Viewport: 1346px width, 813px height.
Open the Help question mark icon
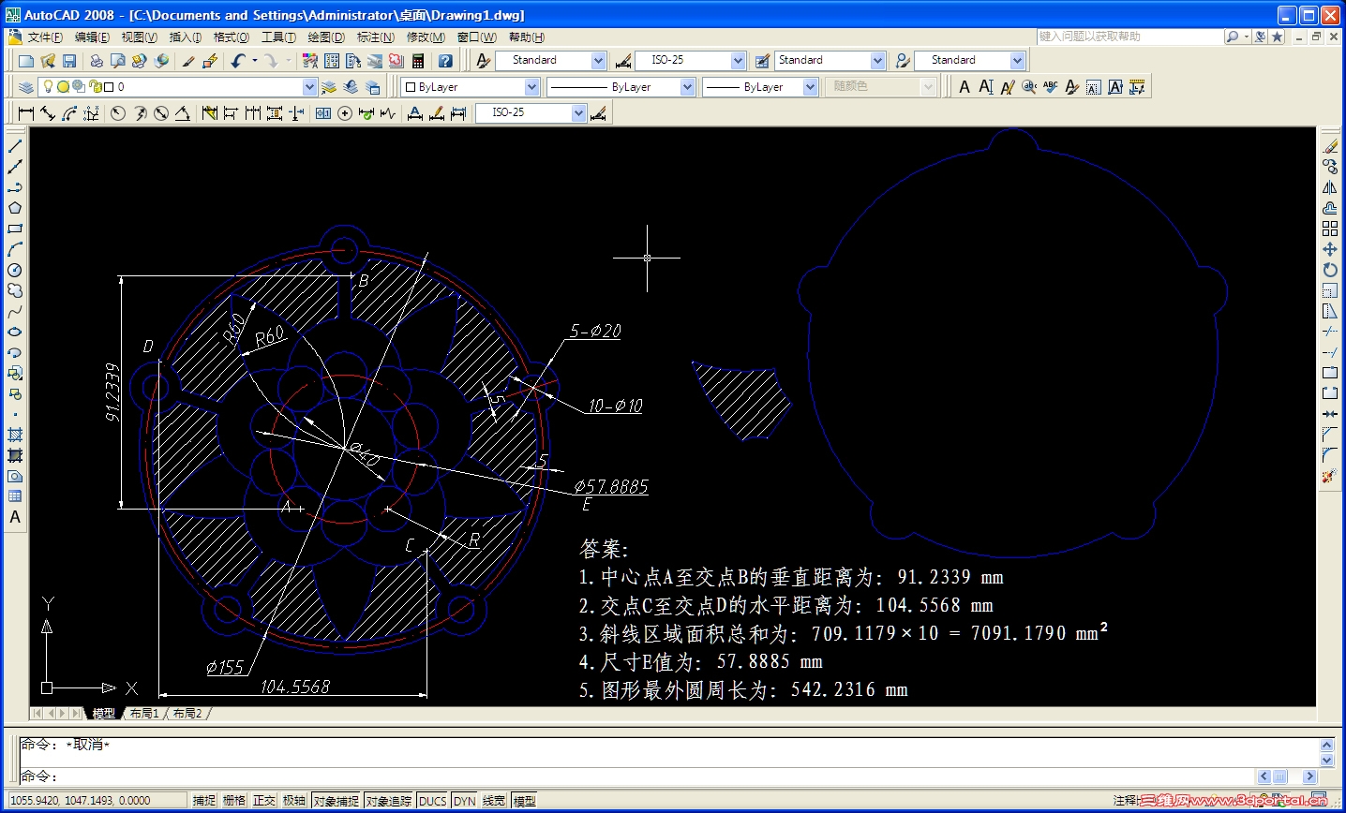point(445,61)
